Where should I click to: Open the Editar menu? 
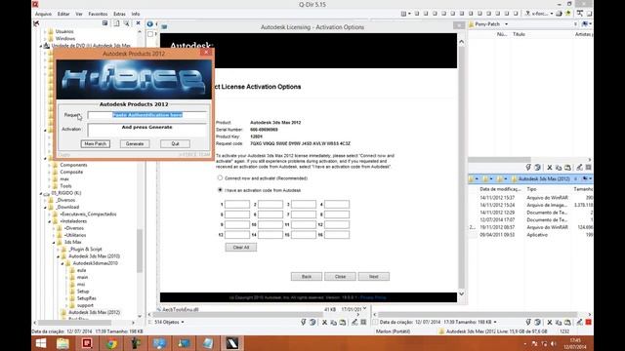pyautogui.click(x=63, y=14)
